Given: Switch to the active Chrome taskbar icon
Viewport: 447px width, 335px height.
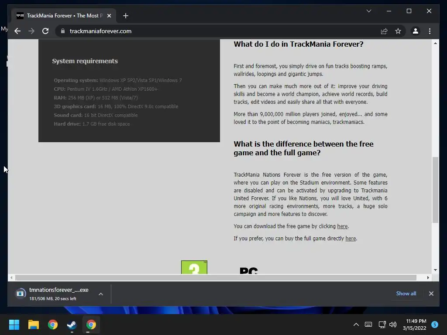Looking at the screenshot, I should click(91, 325).
